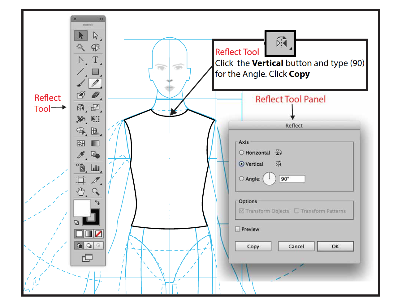
Task: Select the Scale tool
Action: point(95,108)
